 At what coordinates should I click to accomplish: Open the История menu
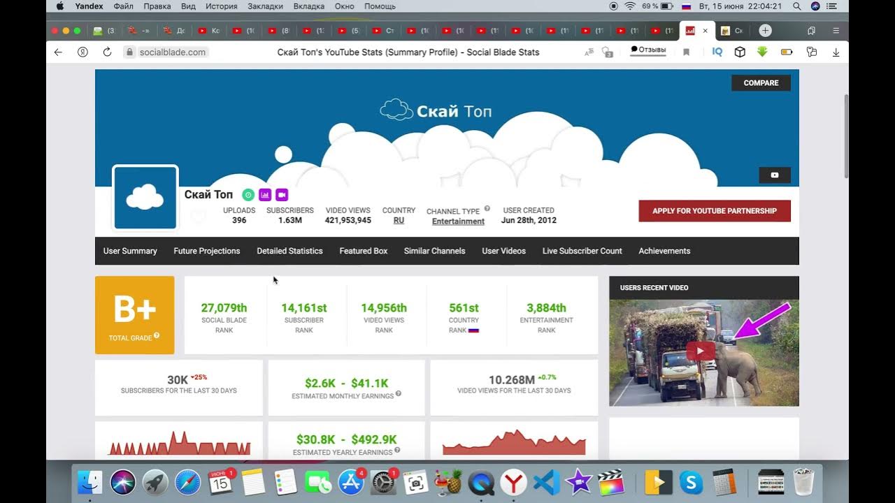221,6
